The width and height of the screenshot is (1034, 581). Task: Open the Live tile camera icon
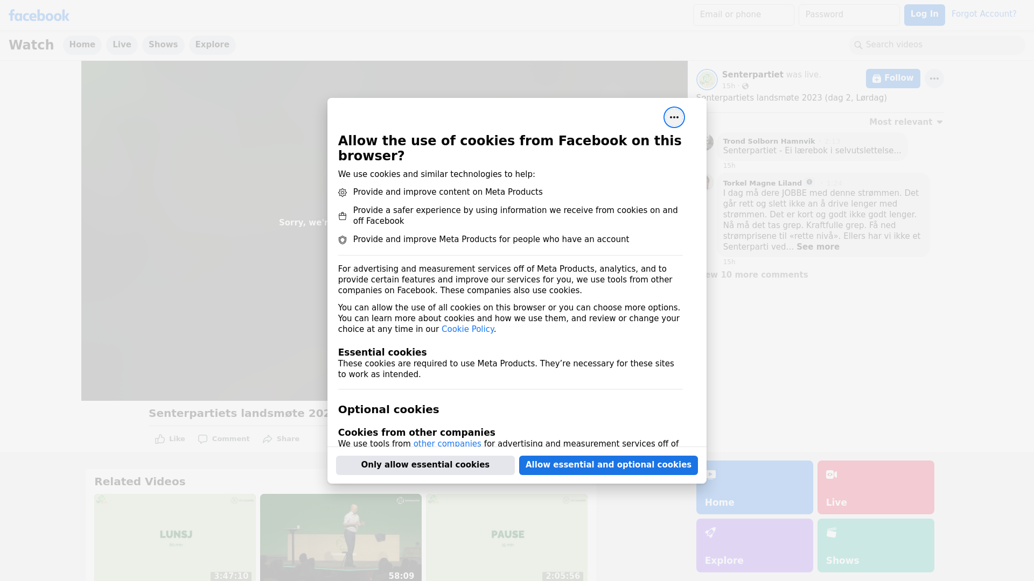(832, 474)
